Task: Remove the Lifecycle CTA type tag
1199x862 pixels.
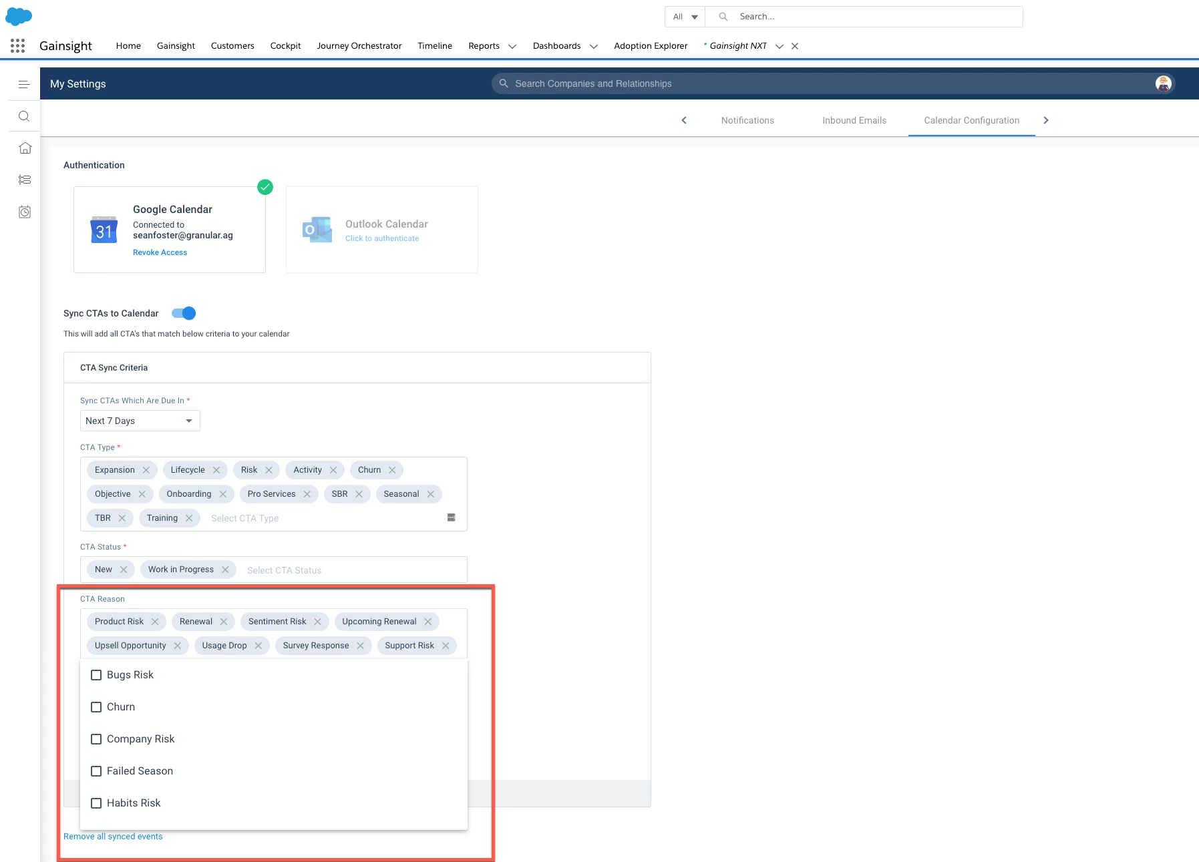Action: click(216, 470)
